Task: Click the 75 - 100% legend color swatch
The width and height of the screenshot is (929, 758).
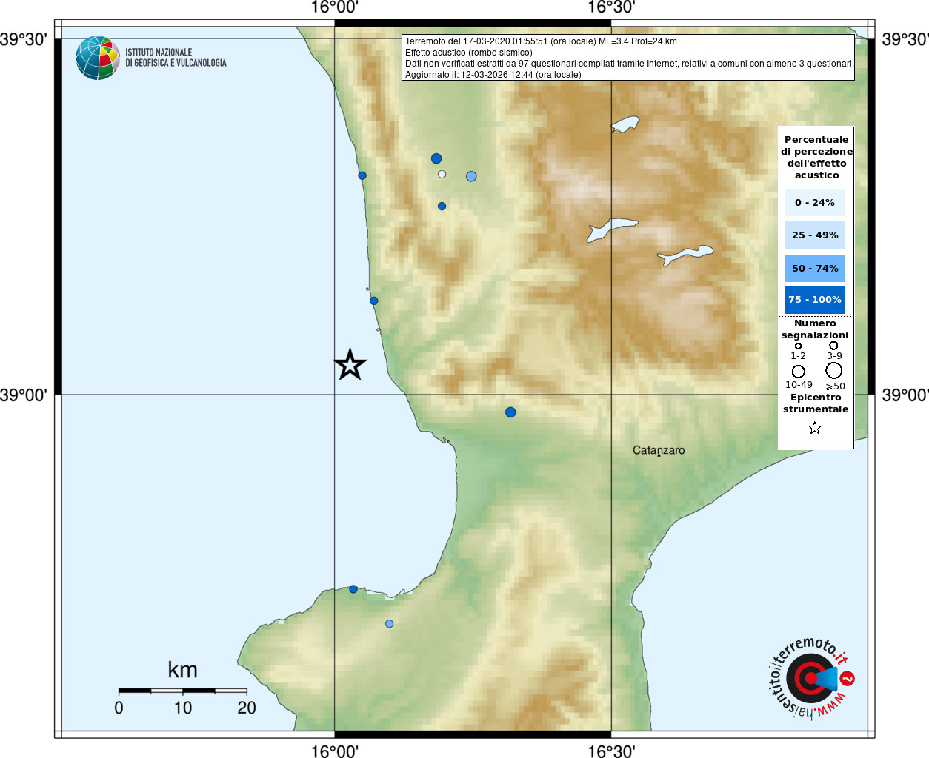Action: coord(815,299)
